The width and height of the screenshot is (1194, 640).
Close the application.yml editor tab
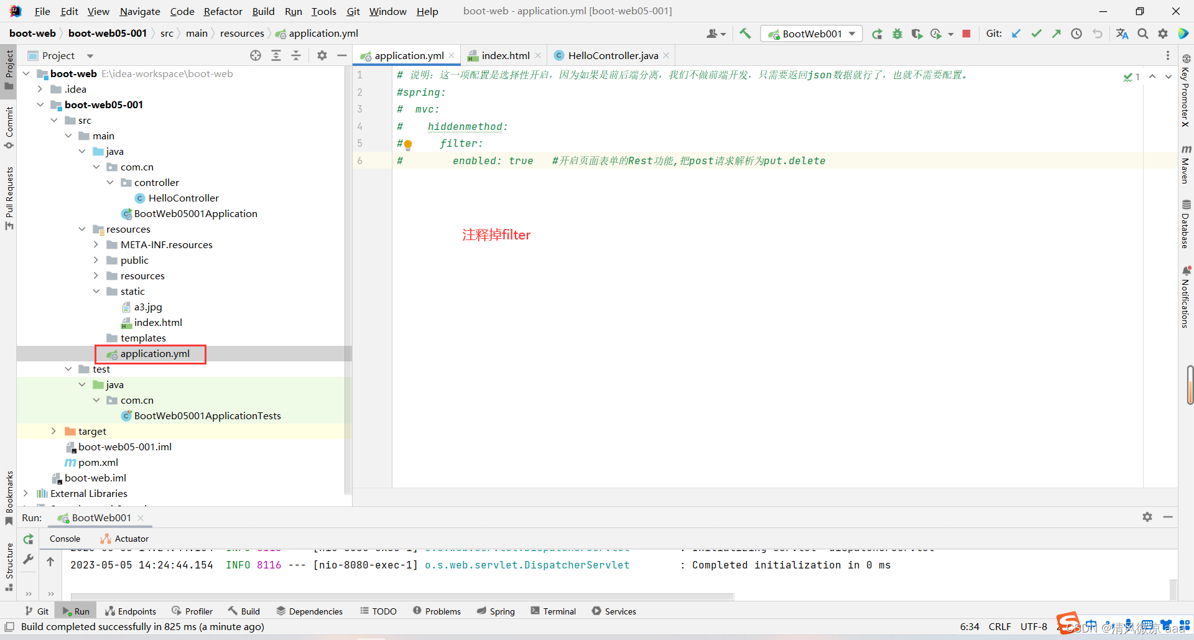point(451,55)
